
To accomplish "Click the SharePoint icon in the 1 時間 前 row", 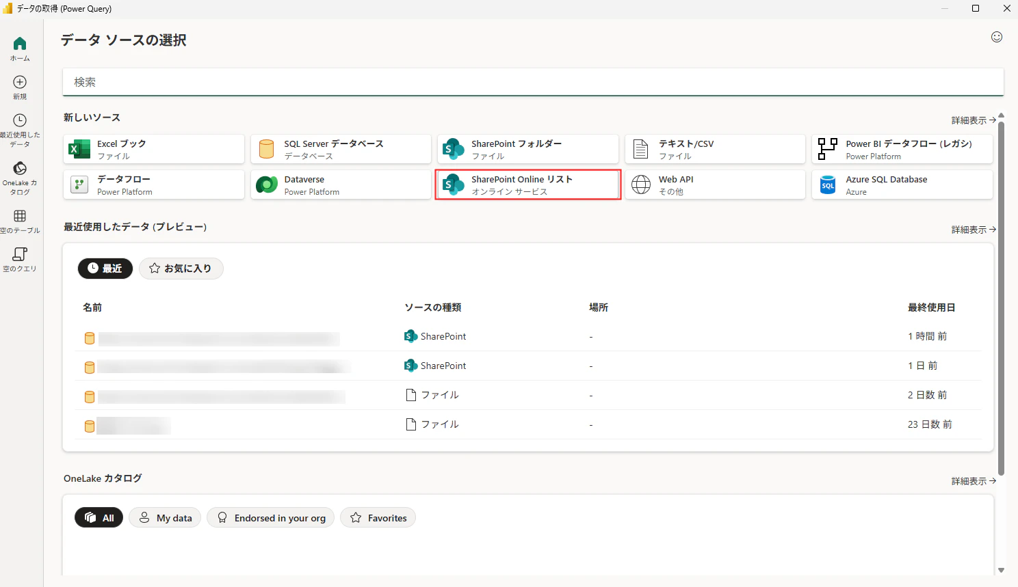I will pos(410,336).
